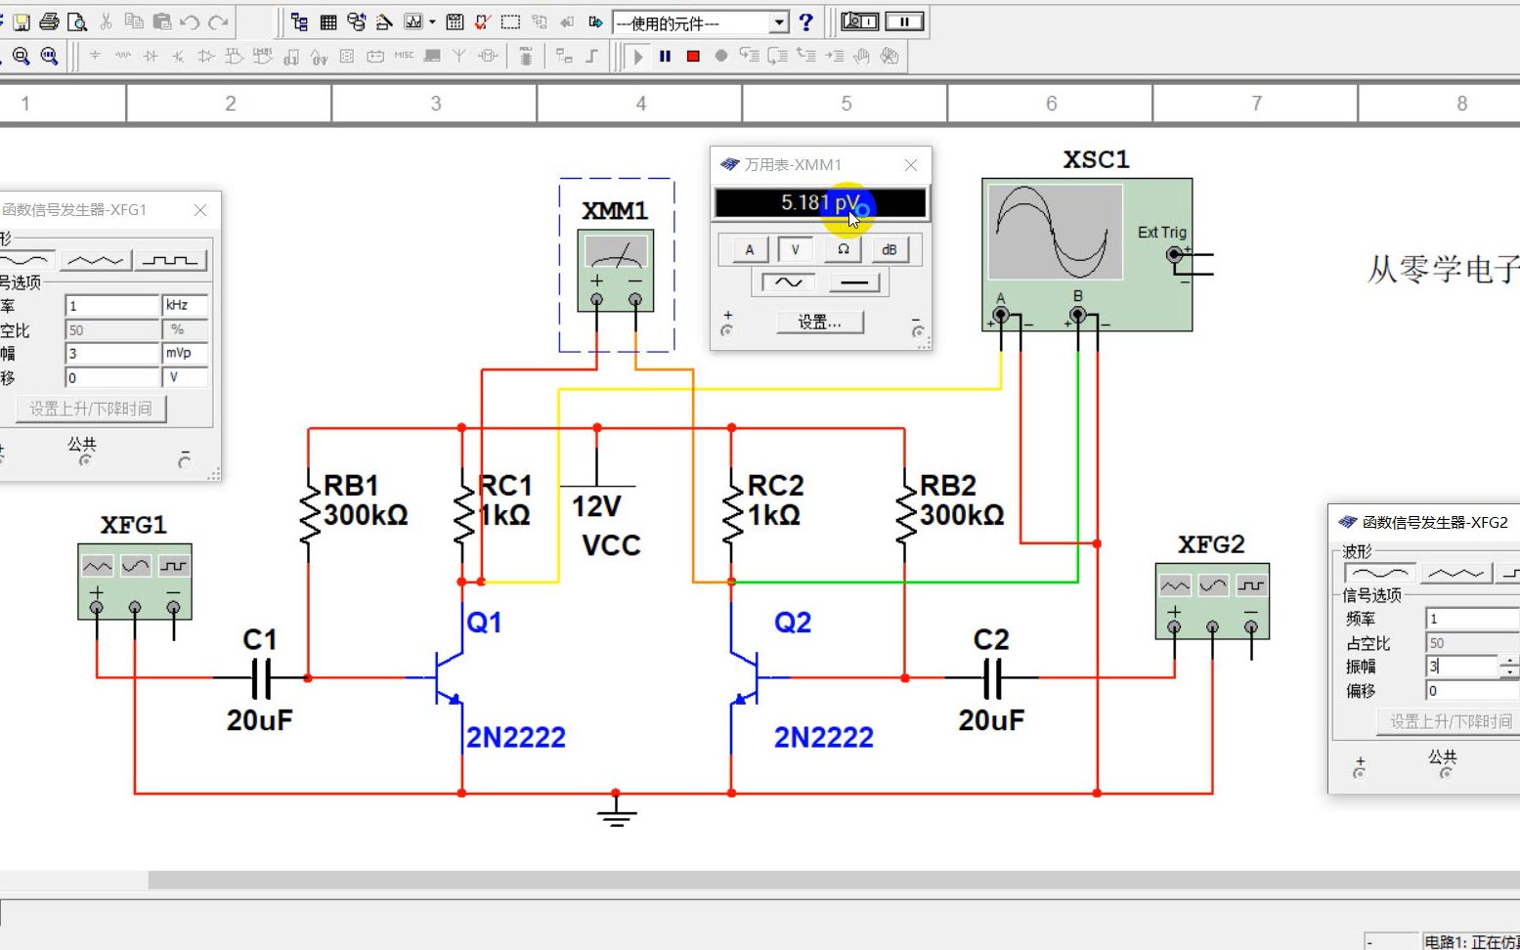The height and width of the screenshot is (950, 1520).
Task: Click the print icon in toolbar
Action: click(49, 22)
